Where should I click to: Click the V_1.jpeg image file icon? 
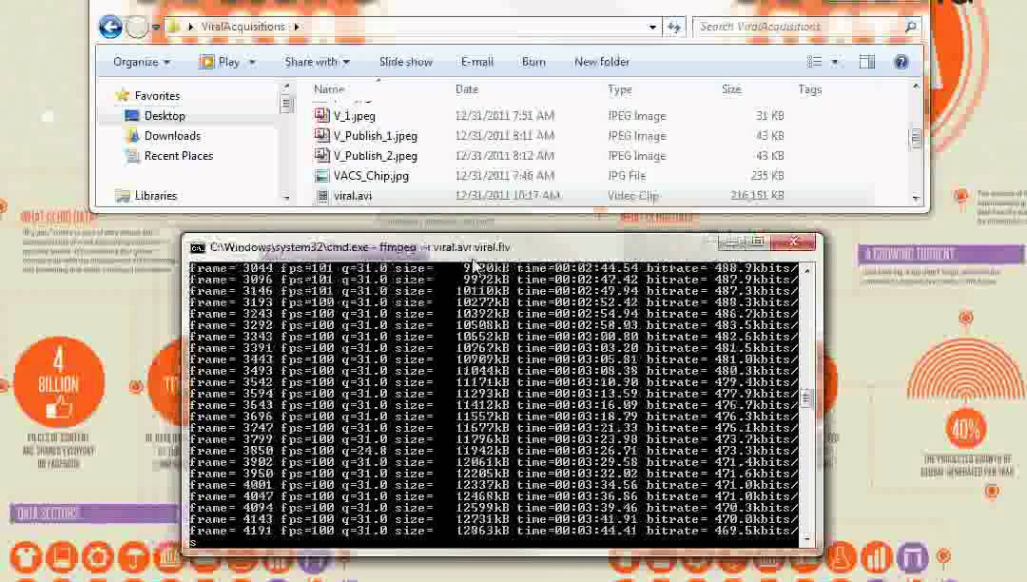click(321, 116)
